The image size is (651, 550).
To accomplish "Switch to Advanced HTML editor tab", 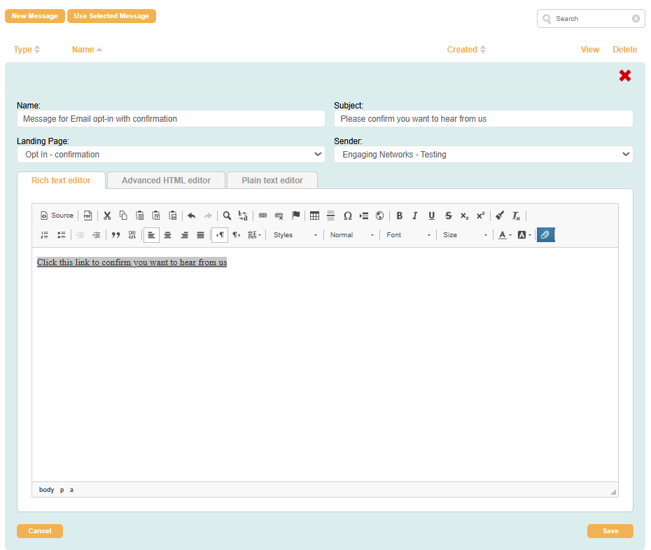I will click(166, 181).
